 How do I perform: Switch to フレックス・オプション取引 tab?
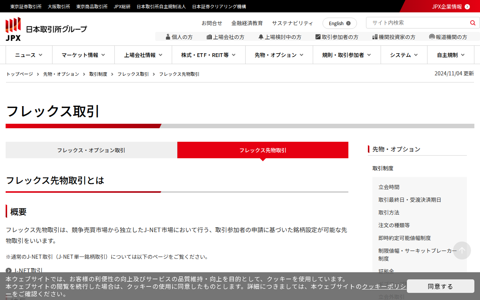(x=91, y=150)
